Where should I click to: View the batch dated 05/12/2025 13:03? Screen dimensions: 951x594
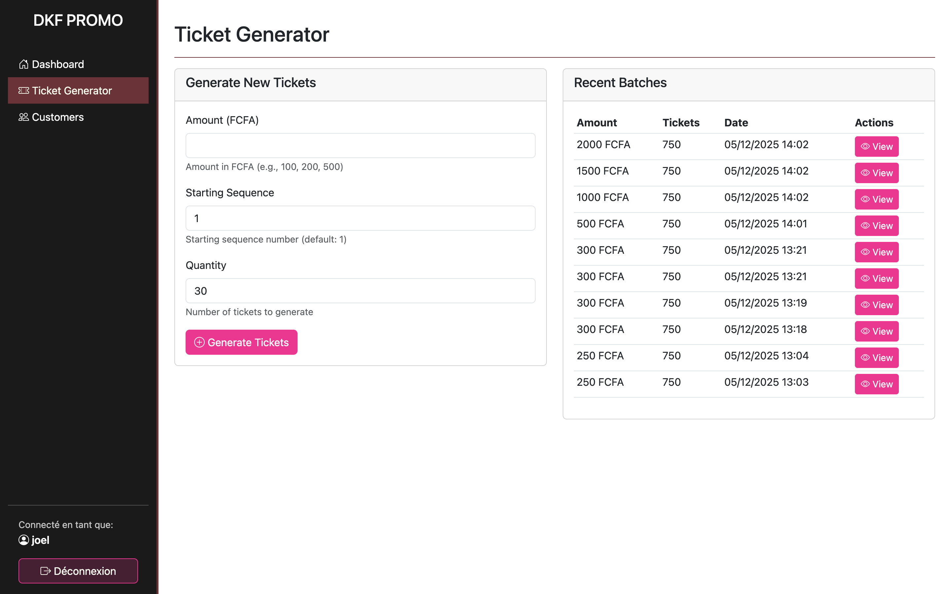coord(876,384)
